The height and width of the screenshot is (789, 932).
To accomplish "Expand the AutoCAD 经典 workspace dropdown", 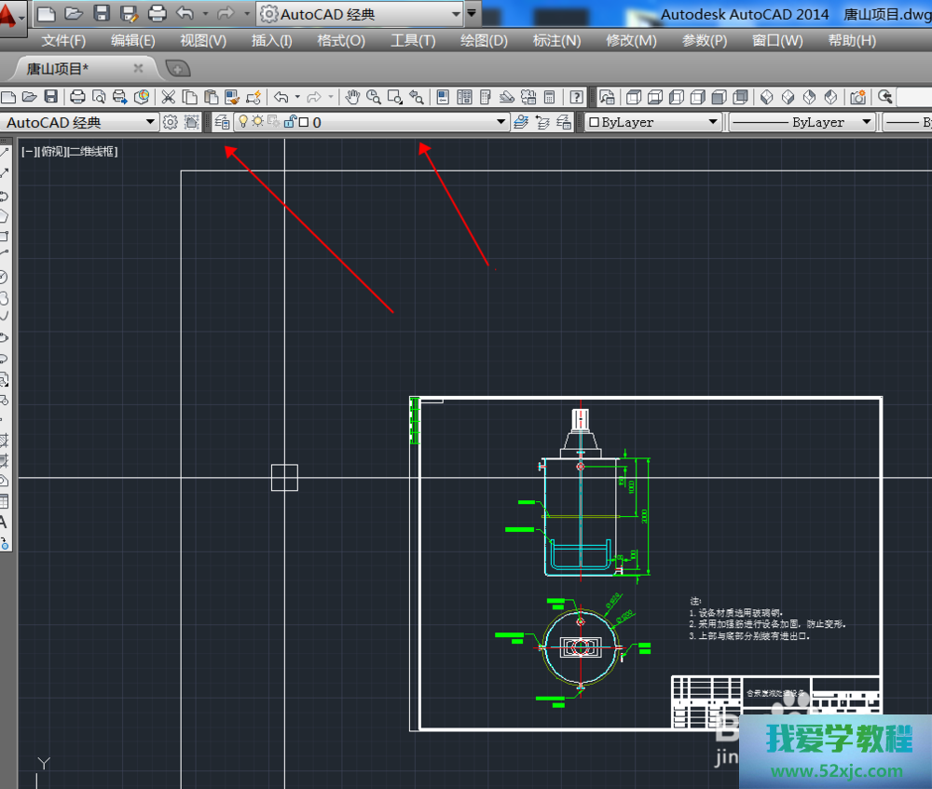I will 150,122.
